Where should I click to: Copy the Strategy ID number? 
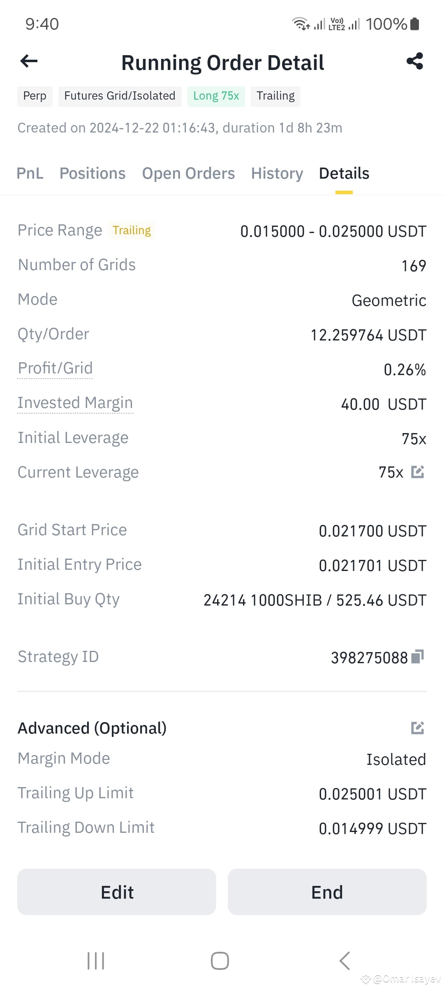pos(417,657)
